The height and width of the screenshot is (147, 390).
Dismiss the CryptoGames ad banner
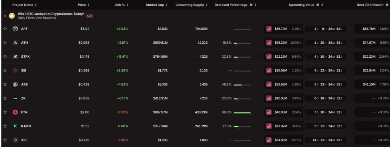click(x=5, y=16)
